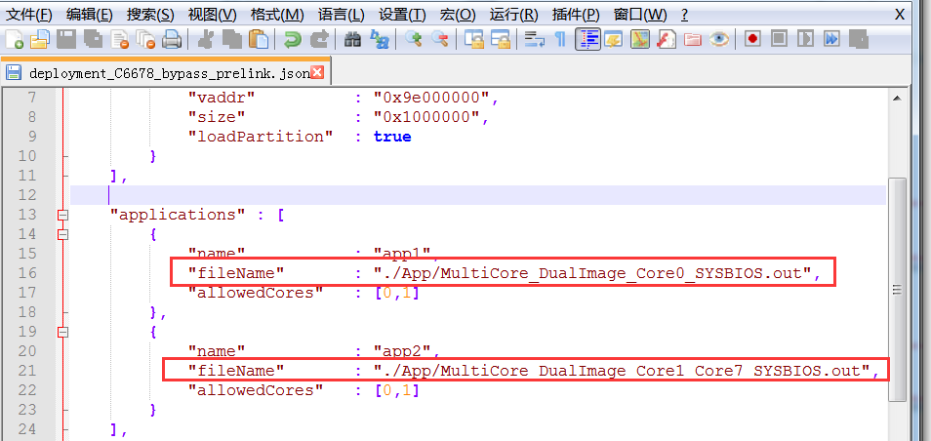
Task: Close the deployment_C6678_bypass_prelink.json tab with red X
Action: click(317, 72)
